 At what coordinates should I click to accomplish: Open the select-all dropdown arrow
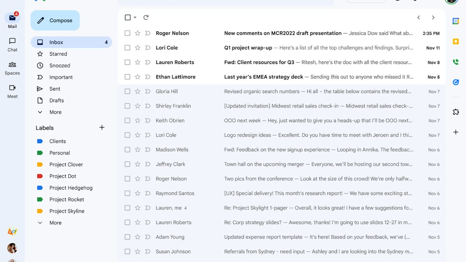(x=135, y=17)
